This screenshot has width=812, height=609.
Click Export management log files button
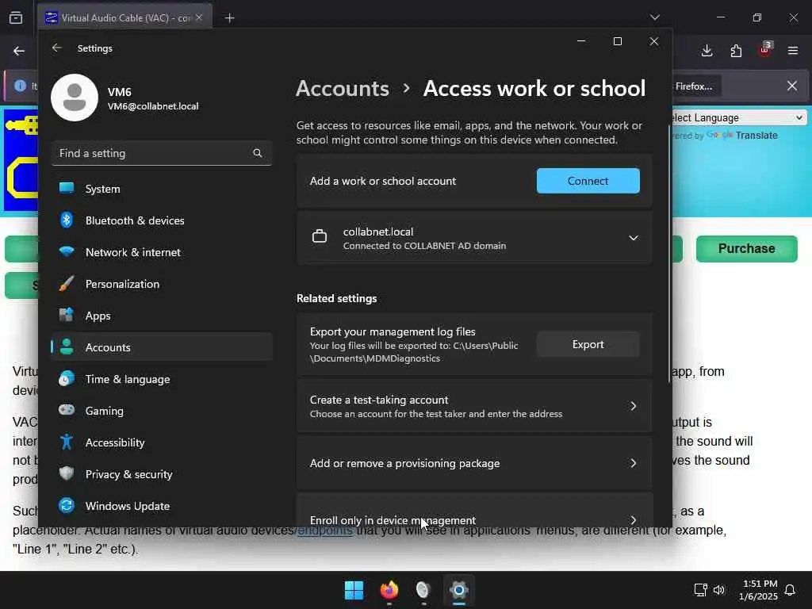click(x=588, y=344)
